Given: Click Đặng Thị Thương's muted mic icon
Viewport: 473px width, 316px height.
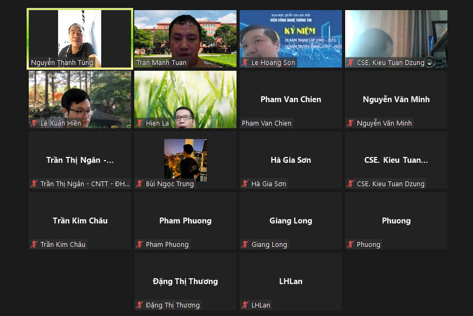Looking at the screenshot, I should (140, 305).
